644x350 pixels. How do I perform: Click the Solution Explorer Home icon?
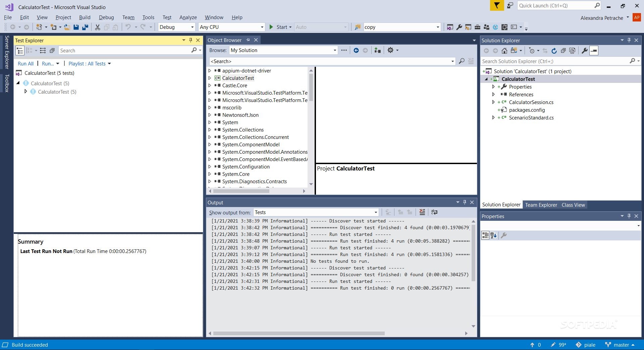pyautogui.click(x=504, y=51)
